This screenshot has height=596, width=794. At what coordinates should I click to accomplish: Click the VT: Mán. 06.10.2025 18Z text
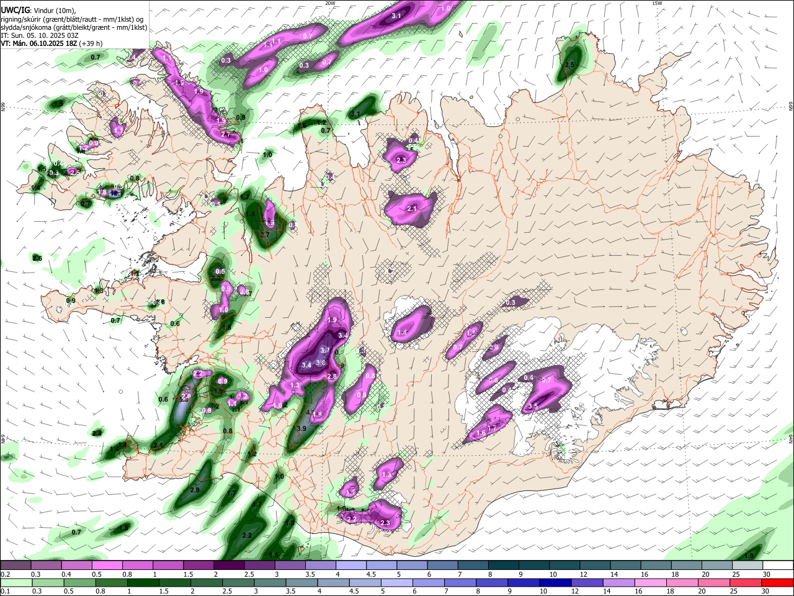(x=39, y=43)
